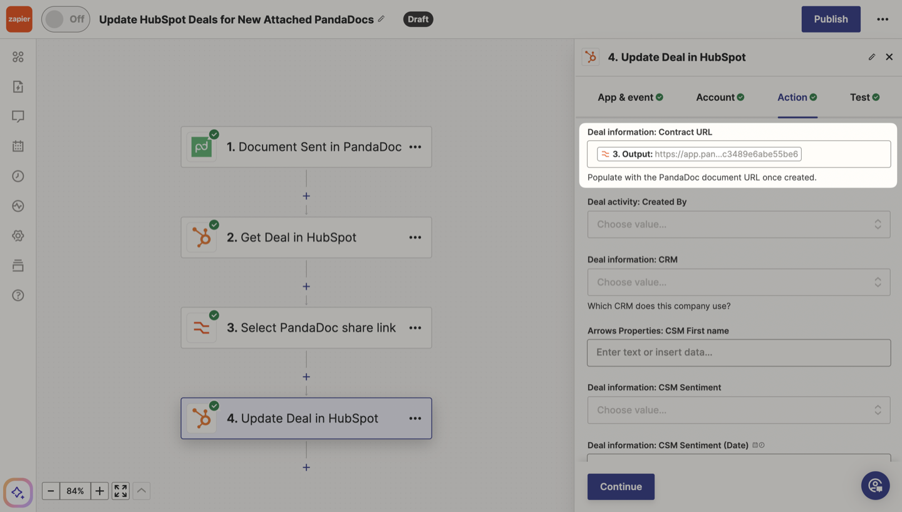Click the CSM First name input field
Image resolution: width=902 pixels, height=512 pixels.
[x=739, y=352]
